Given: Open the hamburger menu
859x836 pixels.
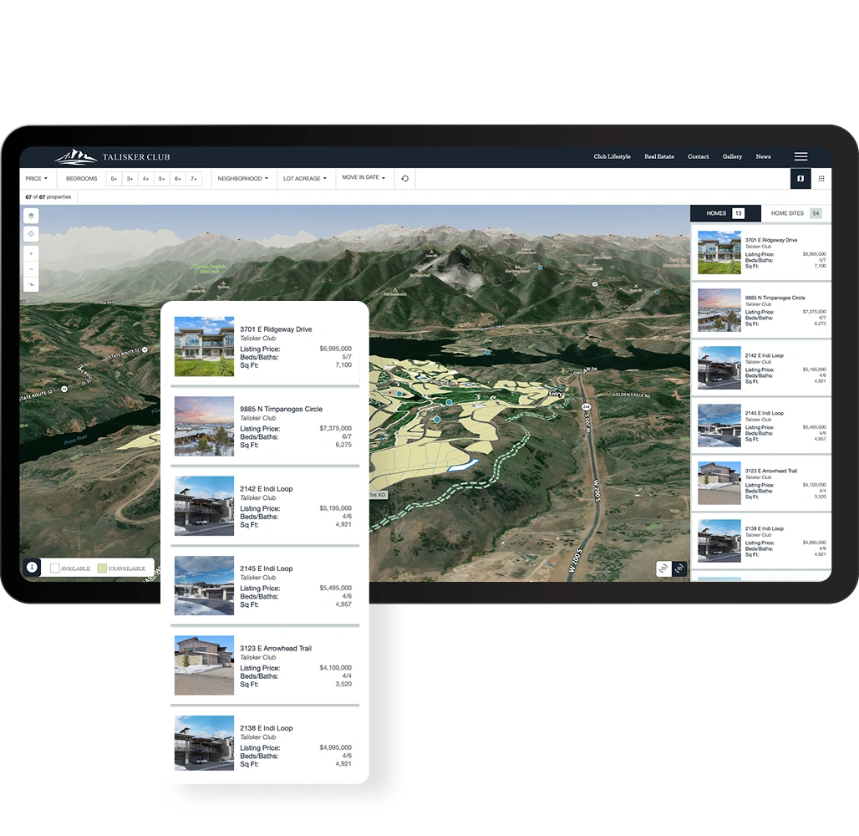Looking at the screenshot, I should pyautogui.click(x=801, y=157).
